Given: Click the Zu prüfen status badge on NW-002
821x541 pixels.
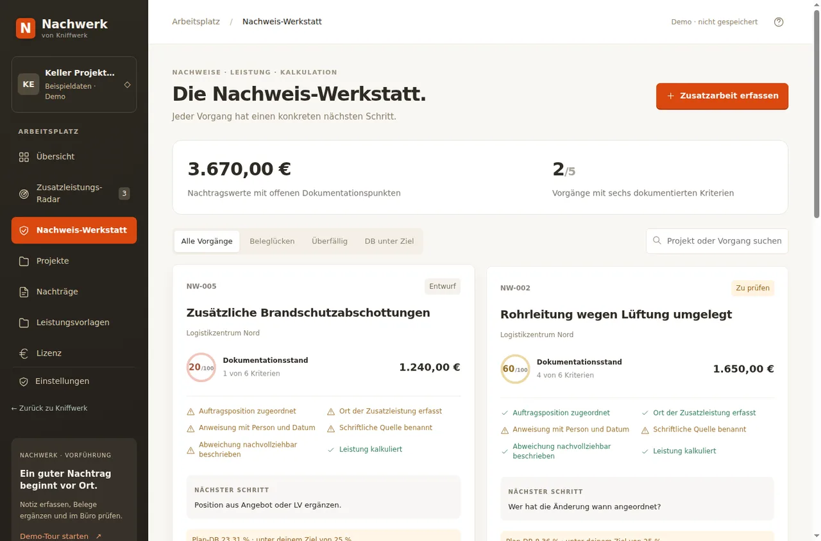Looking at the screenshot, I should tap(753, 288).
